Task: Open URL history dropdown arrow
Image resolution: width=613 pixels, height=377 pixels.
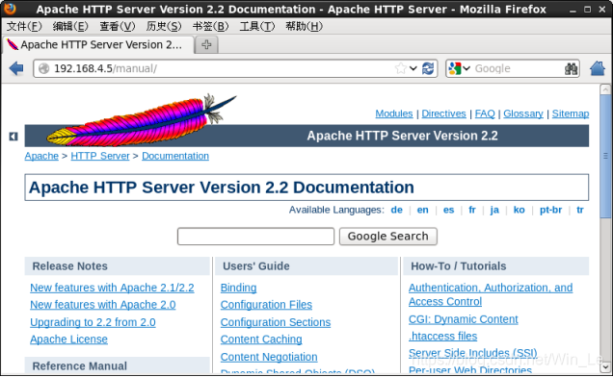Action: tap(413, 68)
